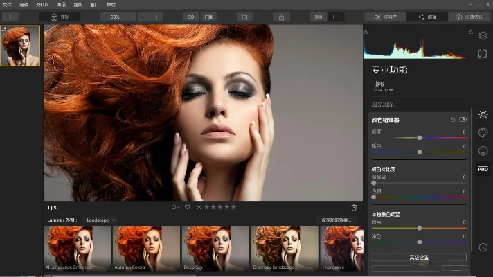Click the crop tool icon in toolbar
The image size is (493, 277).
pyautogui.click(x=243, y=17)
